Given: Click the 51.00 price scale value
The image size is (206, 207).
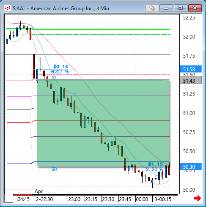Looking at the screenshot, I should (189, 113).
